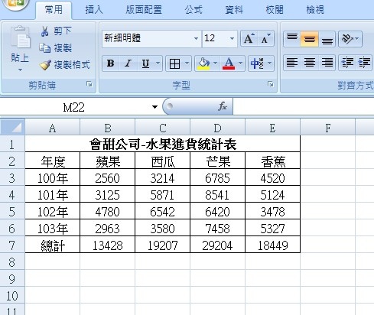Open font group dialog launcher

pyautogui.click(x=271, y=84)
